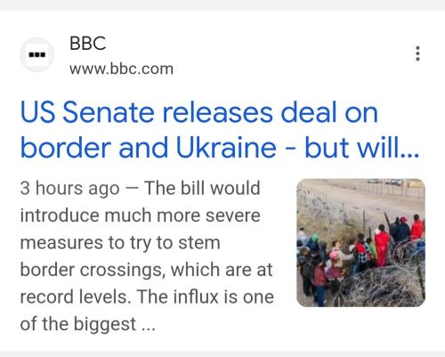Image resolution: width=445 pixels, height=357 pixels.
Task: Click the 'measures to try to stem' snippet line
Action: click(x=120, y=243)
